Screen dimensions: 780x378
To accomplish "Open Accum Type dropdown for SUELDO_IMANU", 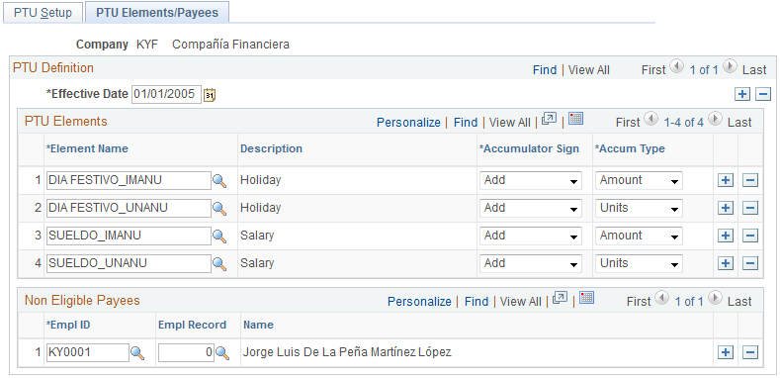I will click(x=640, y=236).
